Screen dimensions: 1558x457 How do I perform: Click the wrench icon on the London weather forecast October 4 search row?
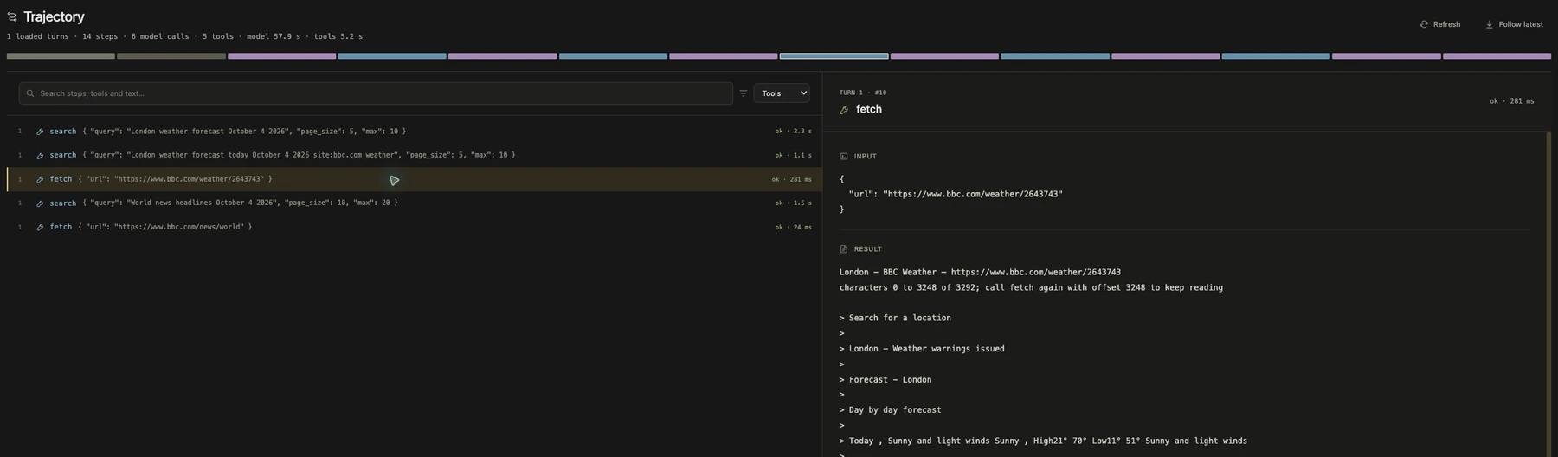(40, 132)
